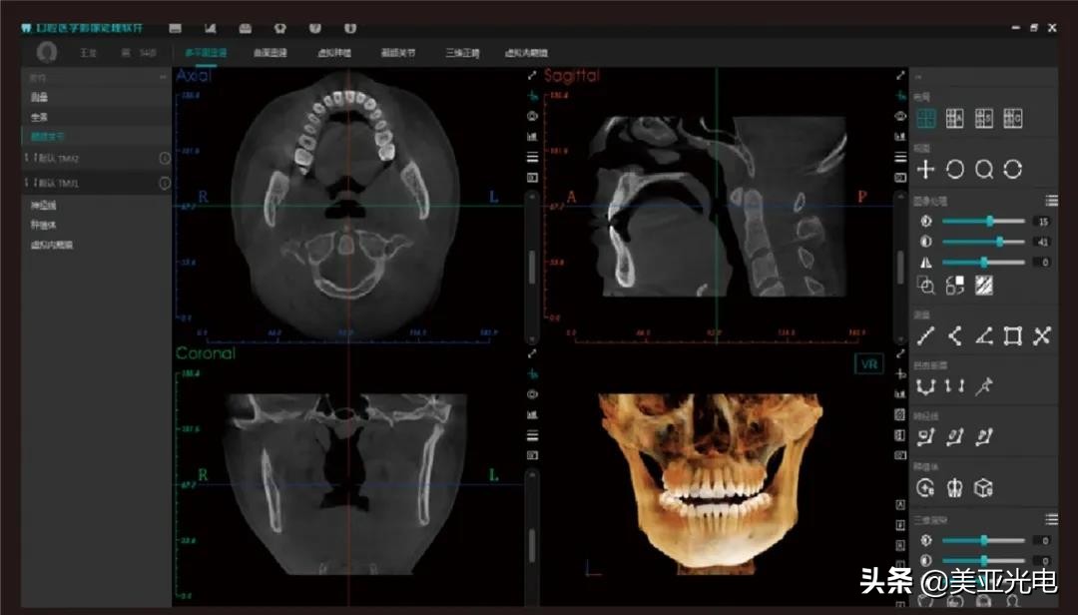1078x615 pixels.
Task: Select the layout with enlarged Coronal view (C)
Action: [1013, 119]
